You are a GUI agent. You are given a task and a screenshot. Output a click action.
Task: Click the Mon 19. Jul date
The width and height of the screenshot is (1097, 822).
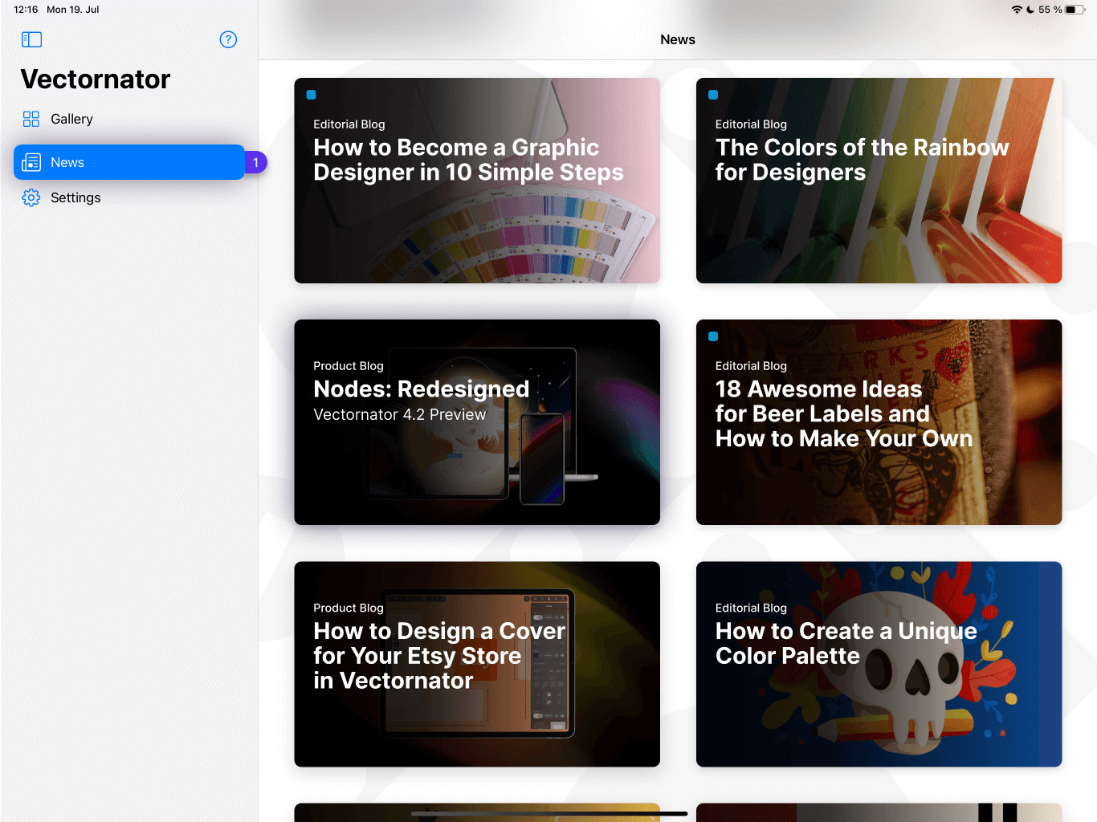tap(73, 10)
